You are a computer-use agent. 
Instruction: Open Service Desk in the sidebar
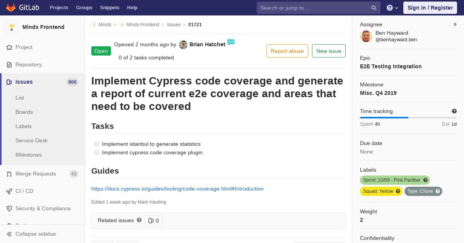pos(31,140)
